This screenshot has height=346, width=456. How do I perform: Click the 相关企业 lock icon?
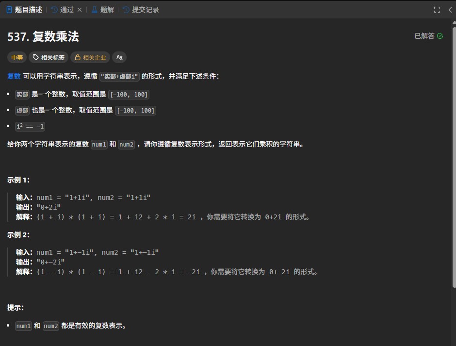77,57
